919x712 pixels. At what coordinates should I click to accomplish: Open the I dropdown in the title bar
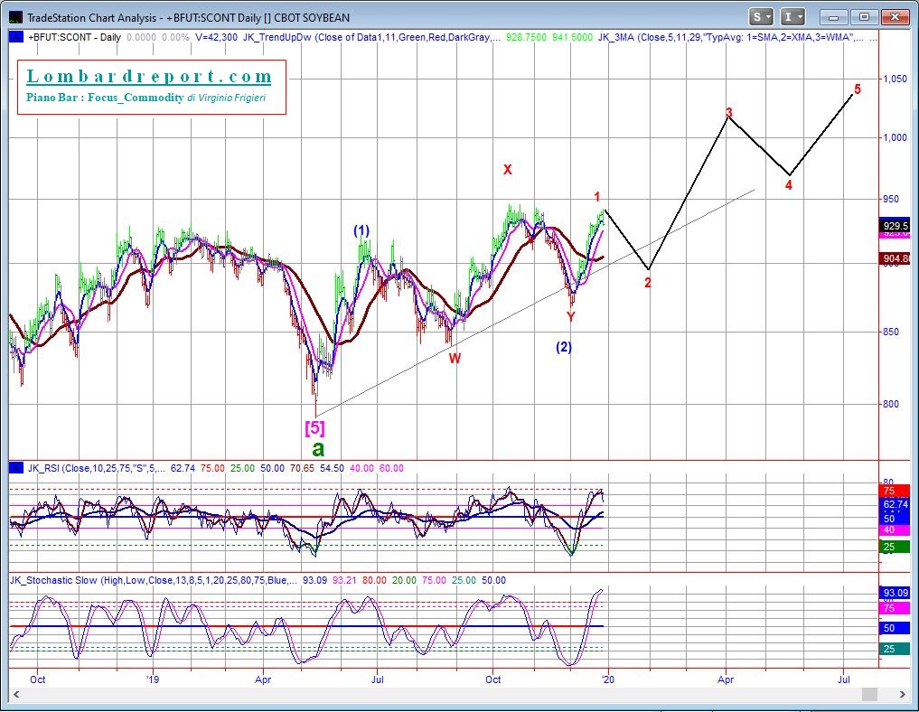coord(793,17)
